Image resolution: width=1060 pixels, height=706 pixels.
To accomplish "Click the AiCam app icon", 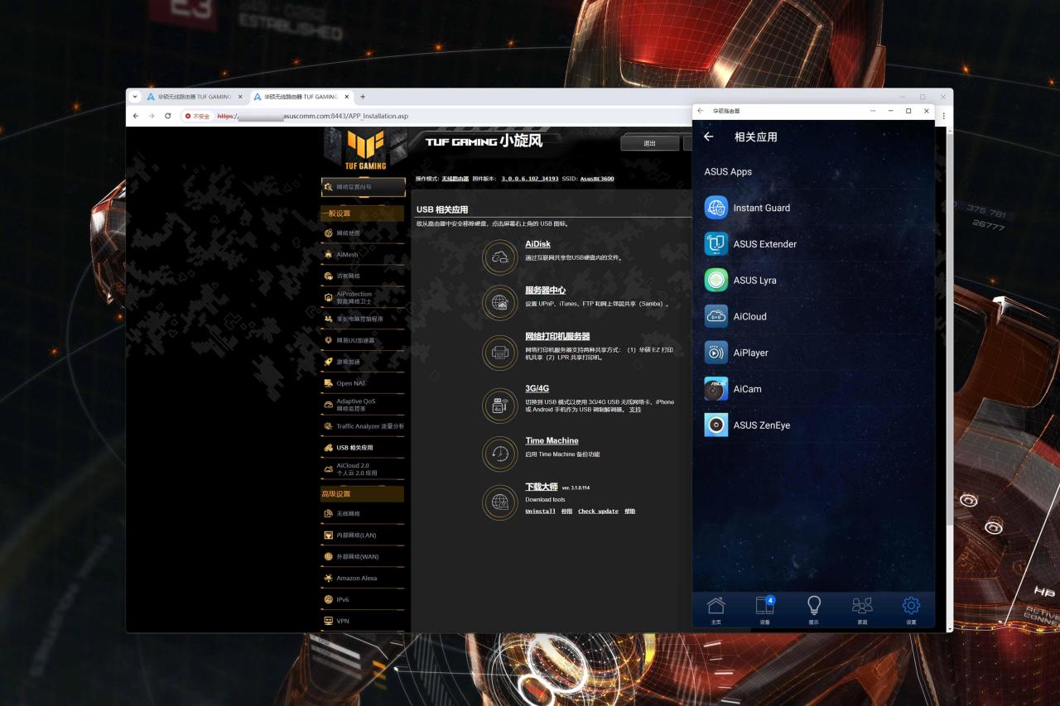I will (716, 389).
